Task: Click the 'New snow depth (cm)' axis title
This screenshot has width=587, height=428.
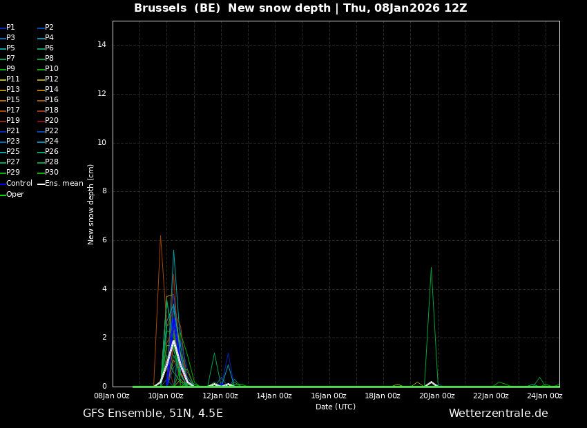Action: (90, 204)
